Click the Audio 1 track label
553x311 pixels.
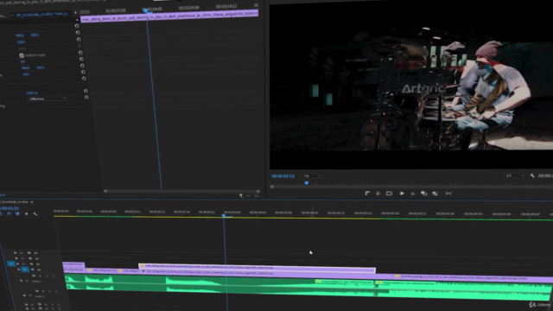(x=36, y=282)
